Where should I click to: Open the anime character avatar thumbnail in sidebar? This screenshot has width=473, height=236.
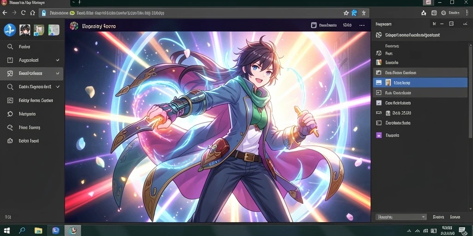coord(25,30)
